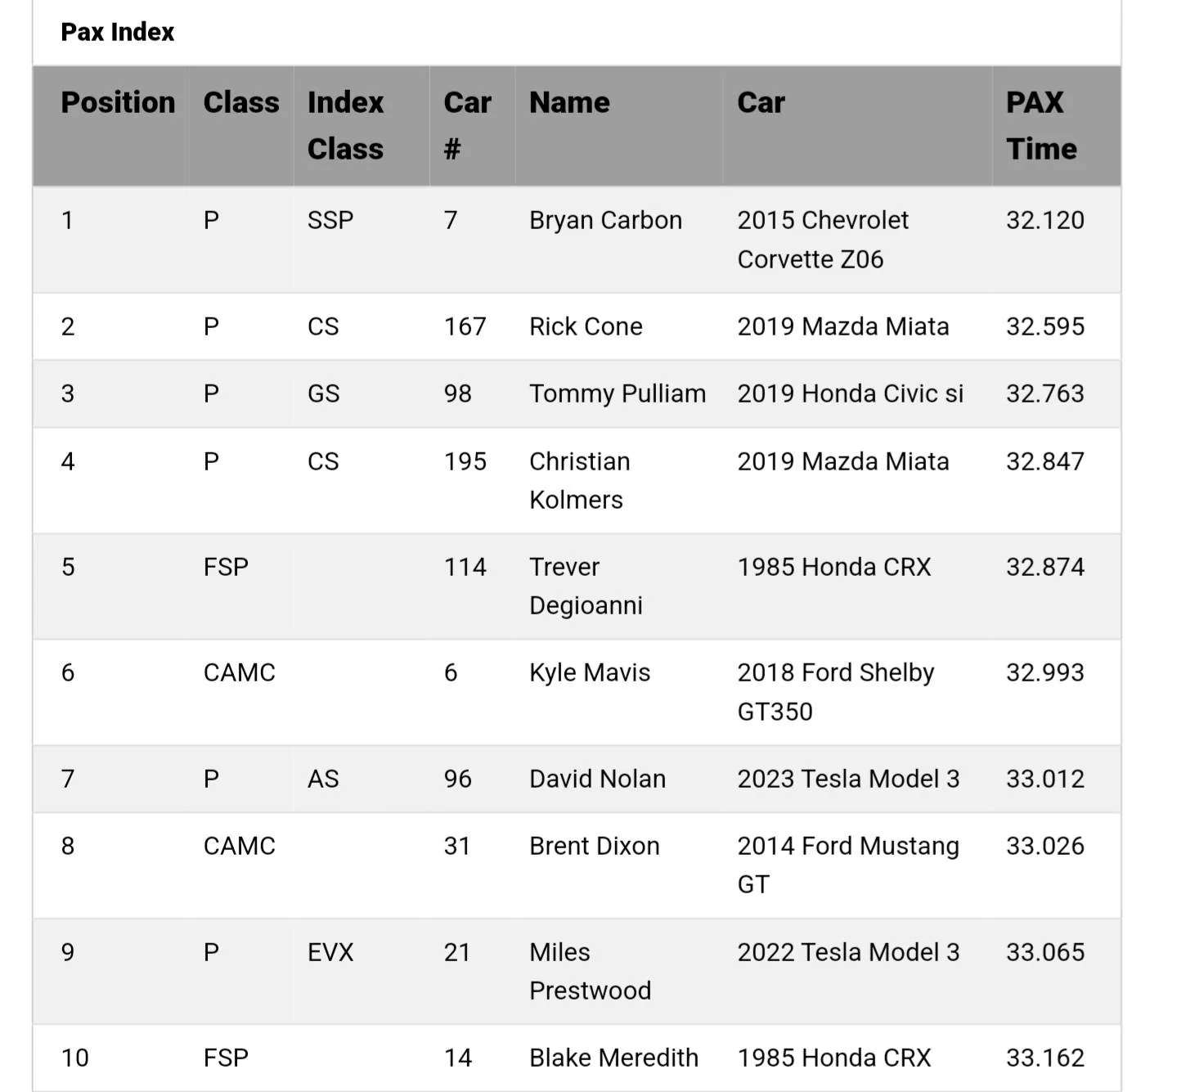Select the Index Class column header
This screenshot has height=1092, width=1177.
coord(345,125)
